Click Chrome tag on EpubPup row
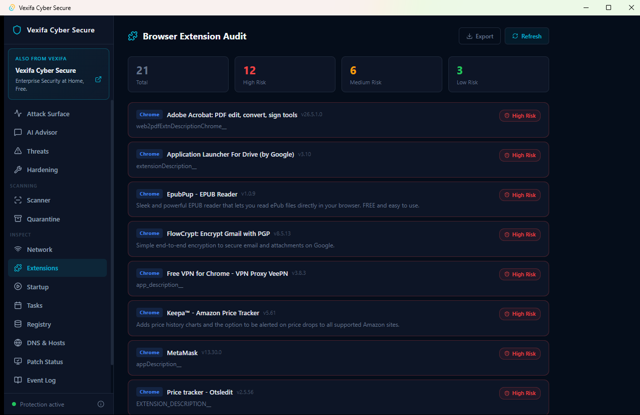Screen dimensions: 640x415 click(149, 194)
